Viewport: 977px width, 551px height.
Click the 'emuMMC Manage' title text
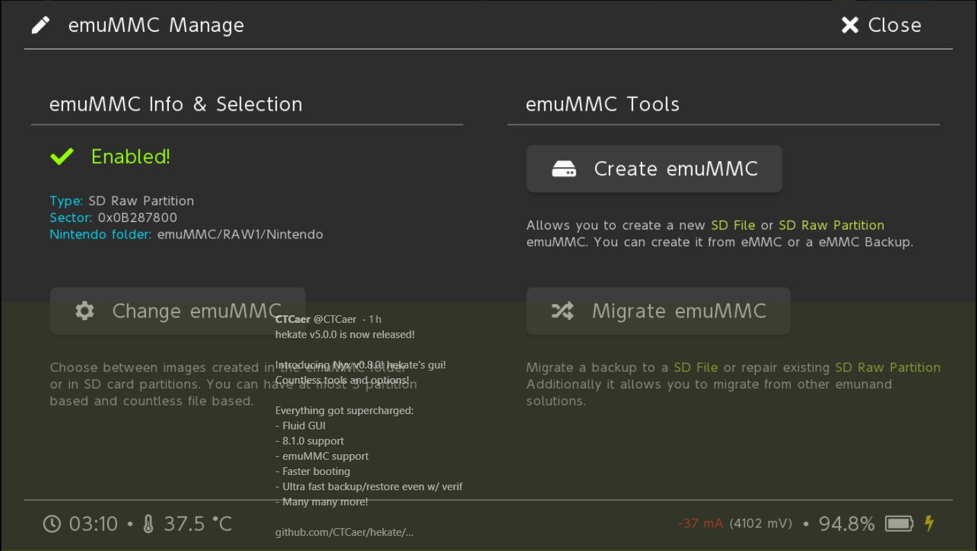coord(156,26)
